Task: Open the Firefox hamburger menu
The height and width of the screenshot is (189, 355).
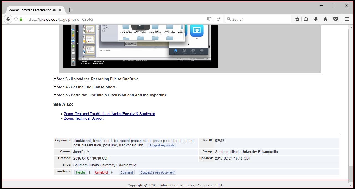Action: [x=347, y=19]
